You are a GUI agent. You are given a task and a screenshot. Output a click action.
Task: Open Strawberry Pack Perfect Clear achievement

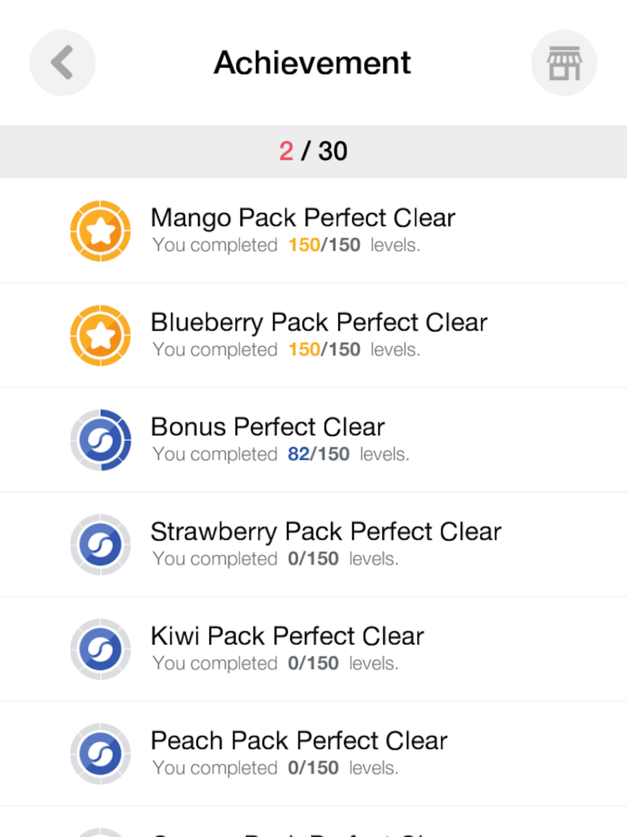(313, 545)
